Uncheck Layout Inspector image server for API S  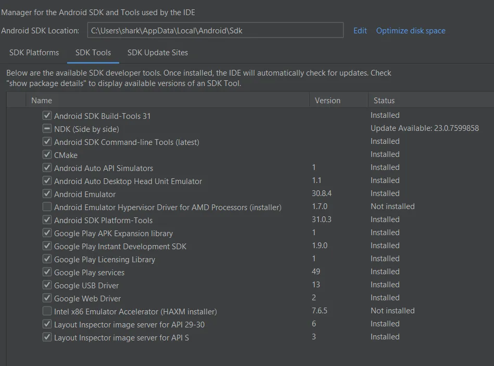coord(47,337)
